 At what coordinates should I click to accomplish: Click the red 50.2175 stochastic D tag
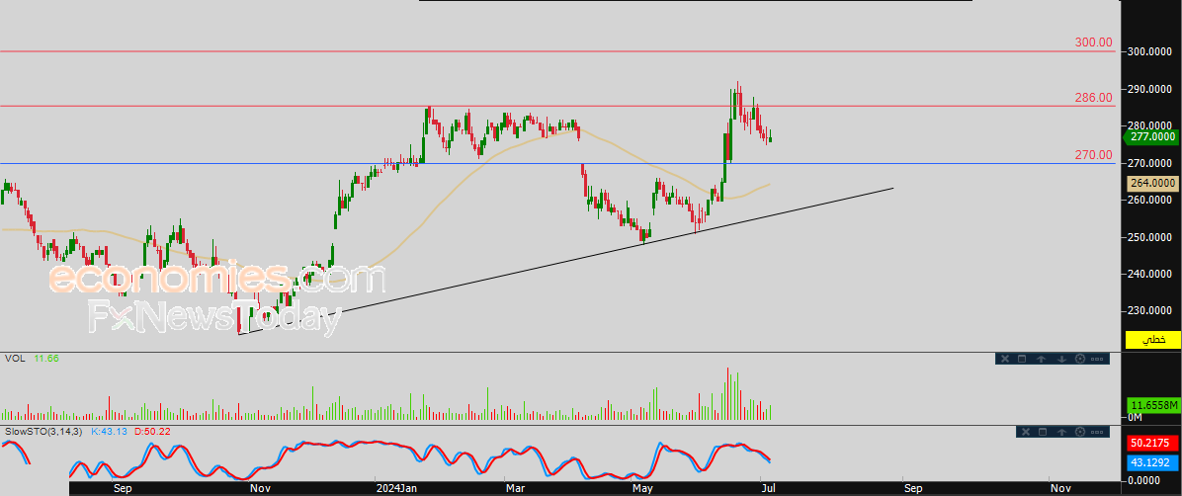1153,443
